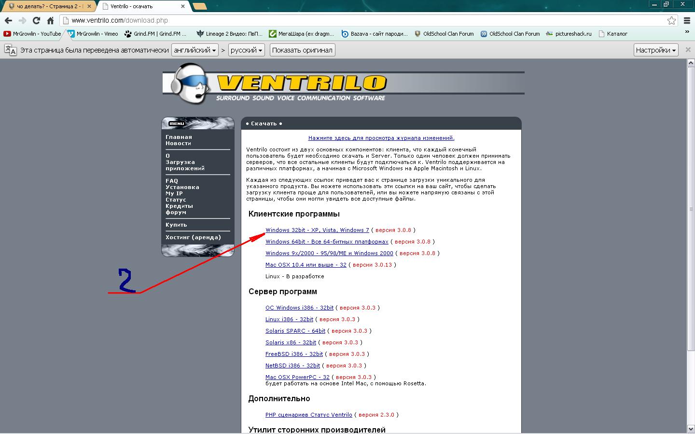
Task: Download the Mac OSX 10.4 client link
Action: [x=306, y=265]
